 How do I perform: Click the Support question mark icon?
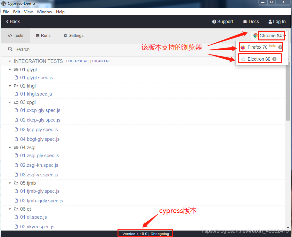214,21
